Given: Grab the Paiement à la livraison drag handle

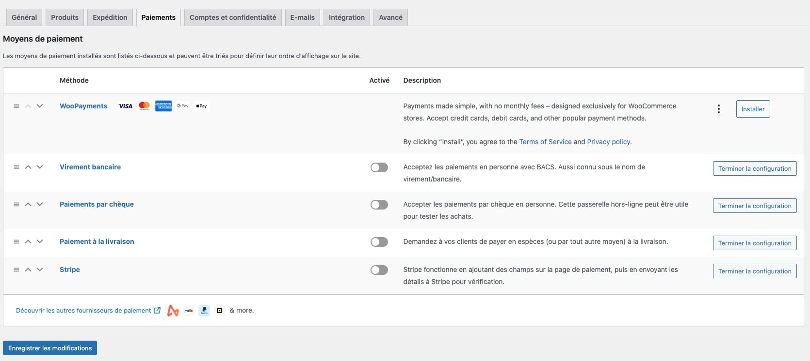Looking at the screenshot, I should [16, 241].
